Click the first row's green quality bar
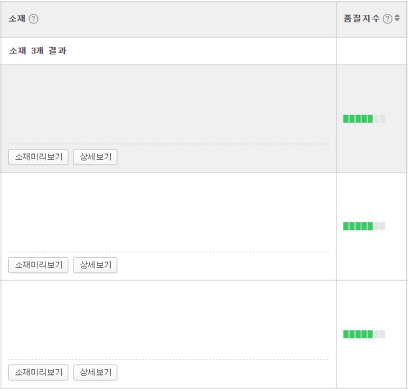 click(358, 119)
